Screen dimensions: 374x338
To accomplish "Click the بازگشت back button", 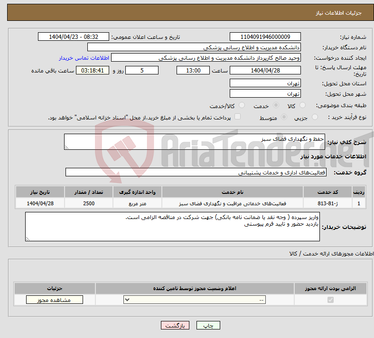I will pyautogui.click(x=175, y=325).
